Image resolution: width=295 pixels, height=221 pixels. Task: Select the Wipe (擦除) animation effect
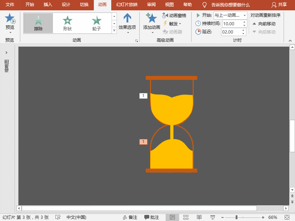pyautogui.click(x=38, y=23)
